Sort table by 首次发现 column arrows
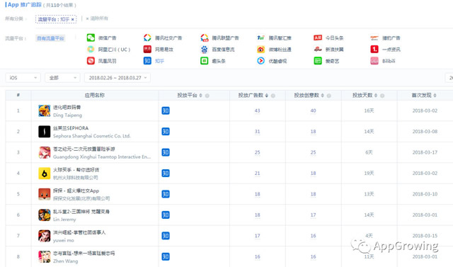This screenshot has height=267, width=453. [x=435, y=96]
